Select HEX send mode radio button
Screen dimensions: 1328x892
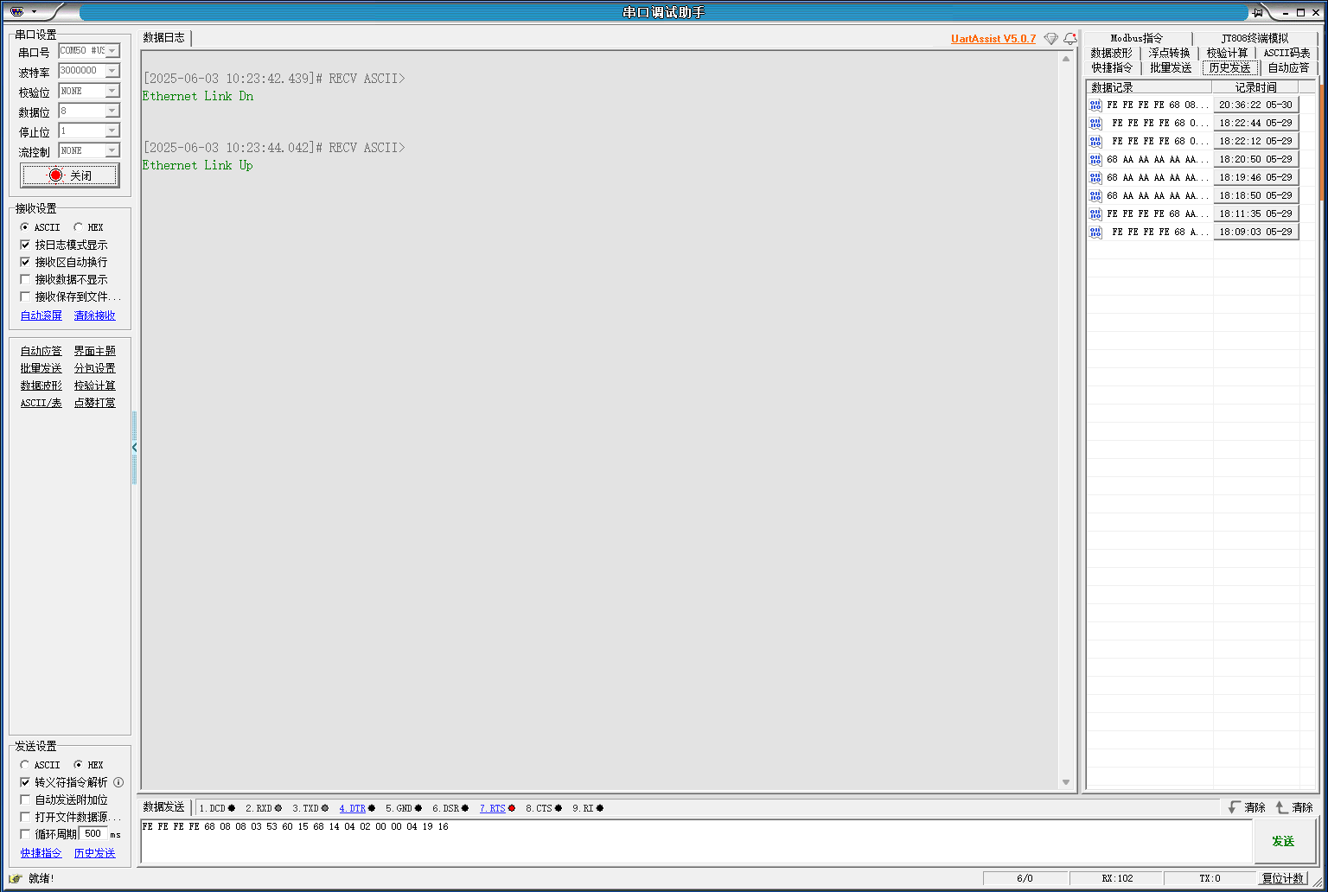tap(79, 765)
